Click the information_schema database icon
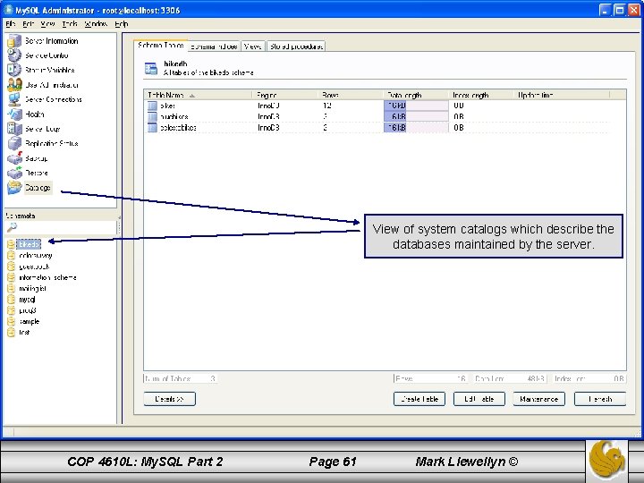The height and width of the screenshot is (483, 644). click(11, 277)
